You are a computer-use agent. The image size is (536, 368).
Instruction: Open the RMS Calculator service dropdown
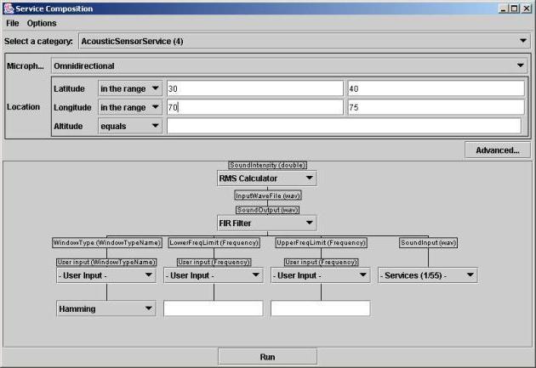267,178
